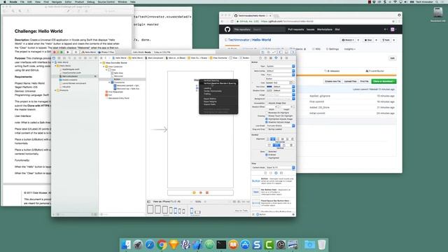This screenshot has height=252, width=448.
Task: Click the View Controller dock icon above scene
Action: coord(195,192)
